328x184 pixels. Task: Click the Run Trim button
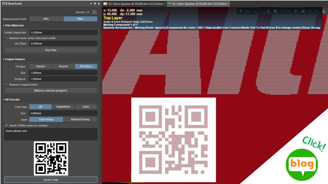(51, 50)
